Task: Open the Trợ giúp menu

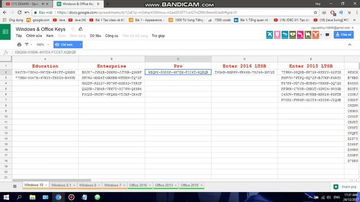Action: 158,36
